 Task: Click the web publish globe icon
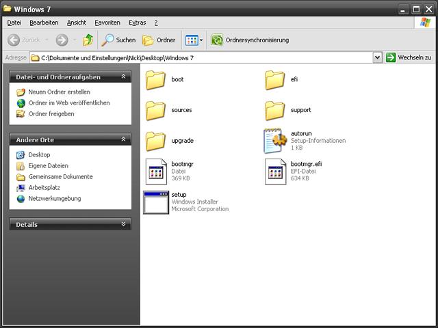(x=21, y=103)
